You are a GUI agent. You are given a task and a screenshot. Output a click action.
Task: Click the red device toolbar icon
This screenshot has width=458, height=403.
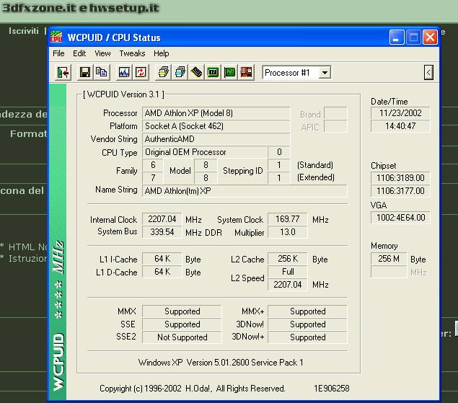(x=246, y=72)
